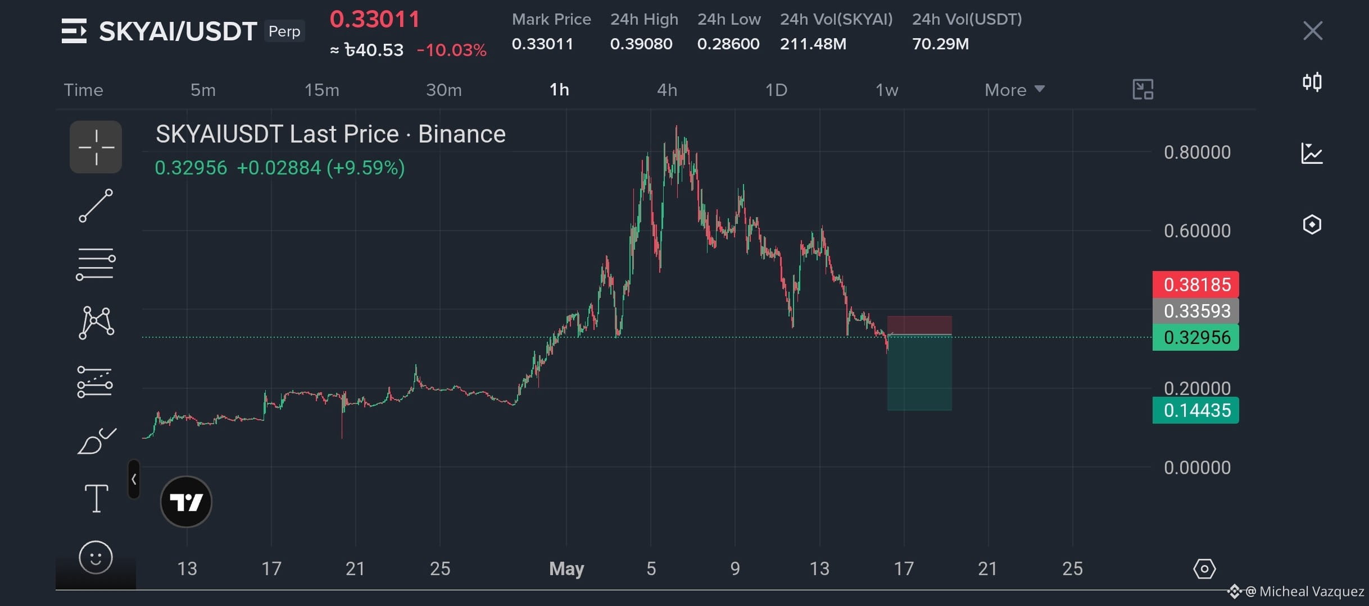Select the 1D timeframe
Screen dimensions: 1369x606
[x=776, y=90]
